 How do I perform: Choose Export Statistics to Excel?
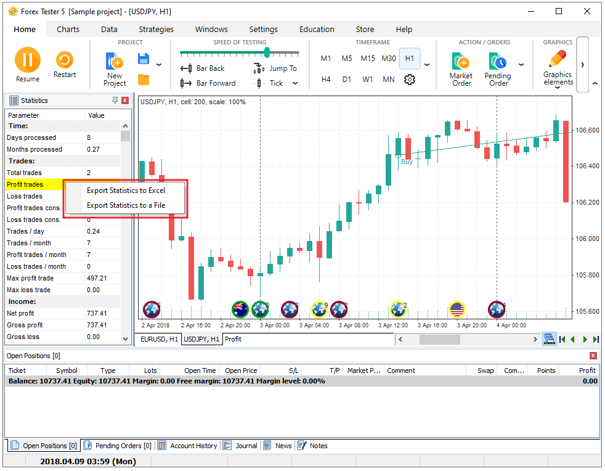click(x=126, y=190)
